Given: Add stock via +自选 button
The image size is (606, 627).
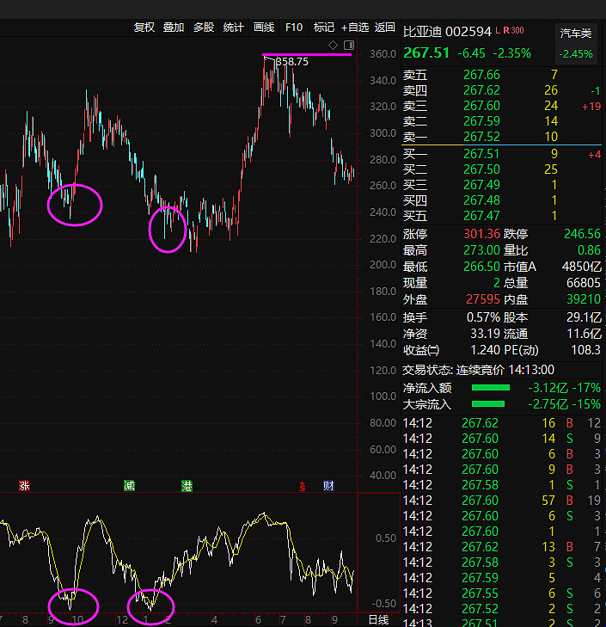Looking at the screenshot, I should 354,28.
